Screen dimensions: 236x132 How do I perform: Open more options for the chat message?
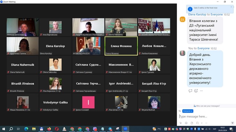(201, 91)
